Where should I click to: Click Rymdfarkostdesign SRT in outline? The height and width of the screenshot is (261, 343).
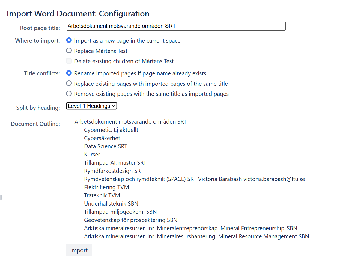point(114,171)
